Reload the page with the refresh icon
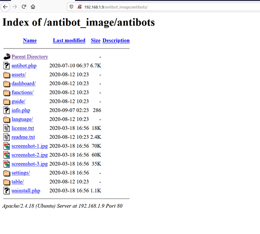Image resolution: width=260 pixels, height=234 pixels. (24, 7)
